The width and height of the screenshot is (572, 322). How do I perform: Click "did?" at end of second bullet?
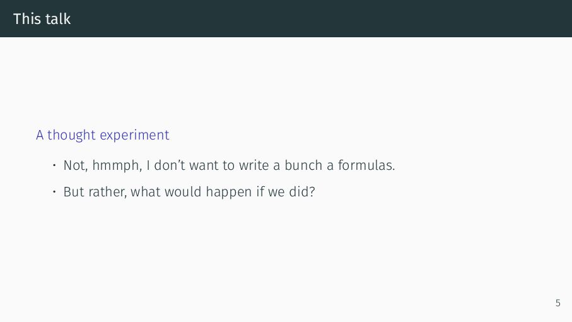tap(301, 192)
